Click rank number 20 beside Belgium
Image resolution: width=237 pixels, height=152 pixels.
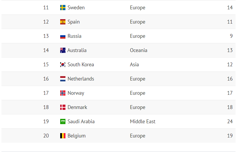[46, 136]
